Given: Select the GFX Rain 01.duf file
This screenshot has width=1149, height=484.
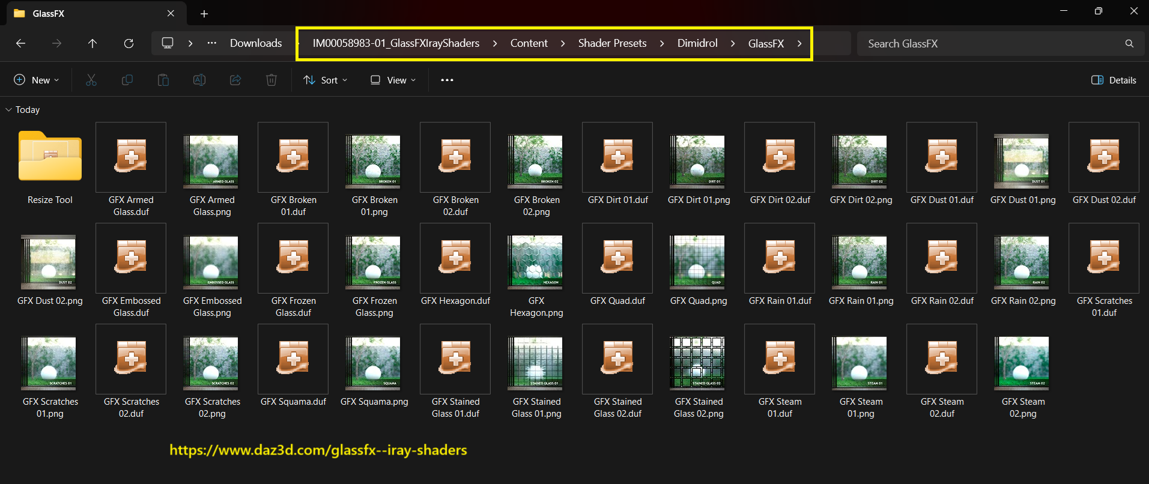Looking at the screenshot, I should tap(780, 265).
